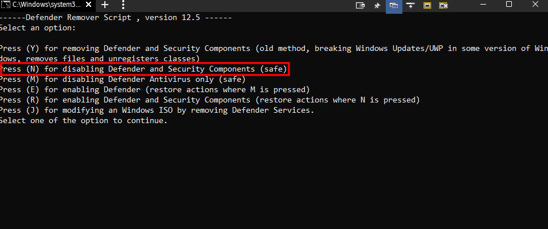
Task: Toggle the highlighted overlapping-windows title bar icon
Action: (x=394, y=5)
